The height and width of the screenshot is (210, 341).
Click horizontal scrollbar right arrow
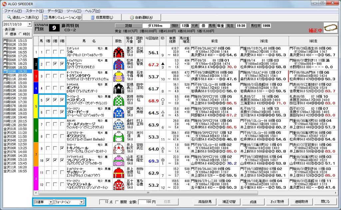coord(336,193)
